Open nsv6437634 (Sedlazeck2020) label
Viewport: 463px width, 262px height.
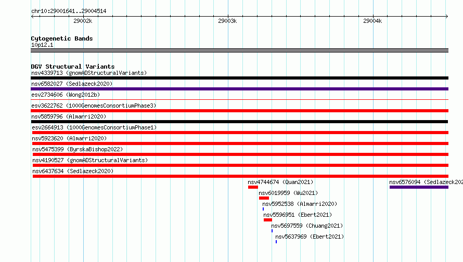coord(73,171)
